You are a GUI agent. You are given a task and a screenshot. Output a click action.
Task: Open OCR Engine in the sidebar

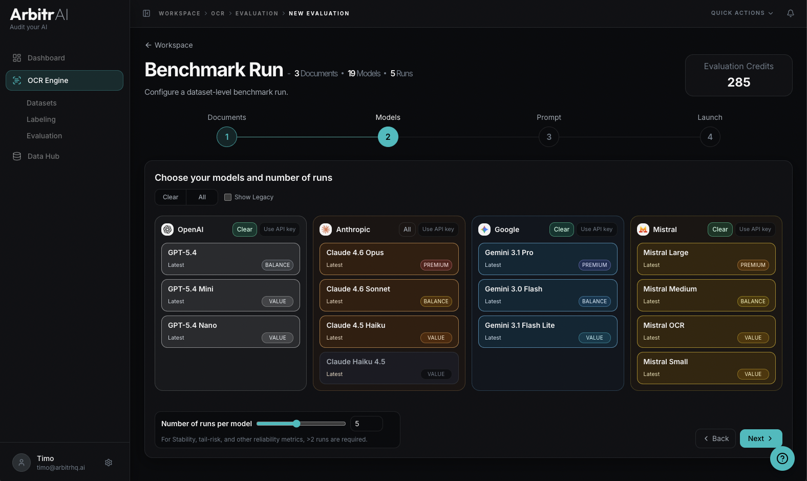pos(65,80)
